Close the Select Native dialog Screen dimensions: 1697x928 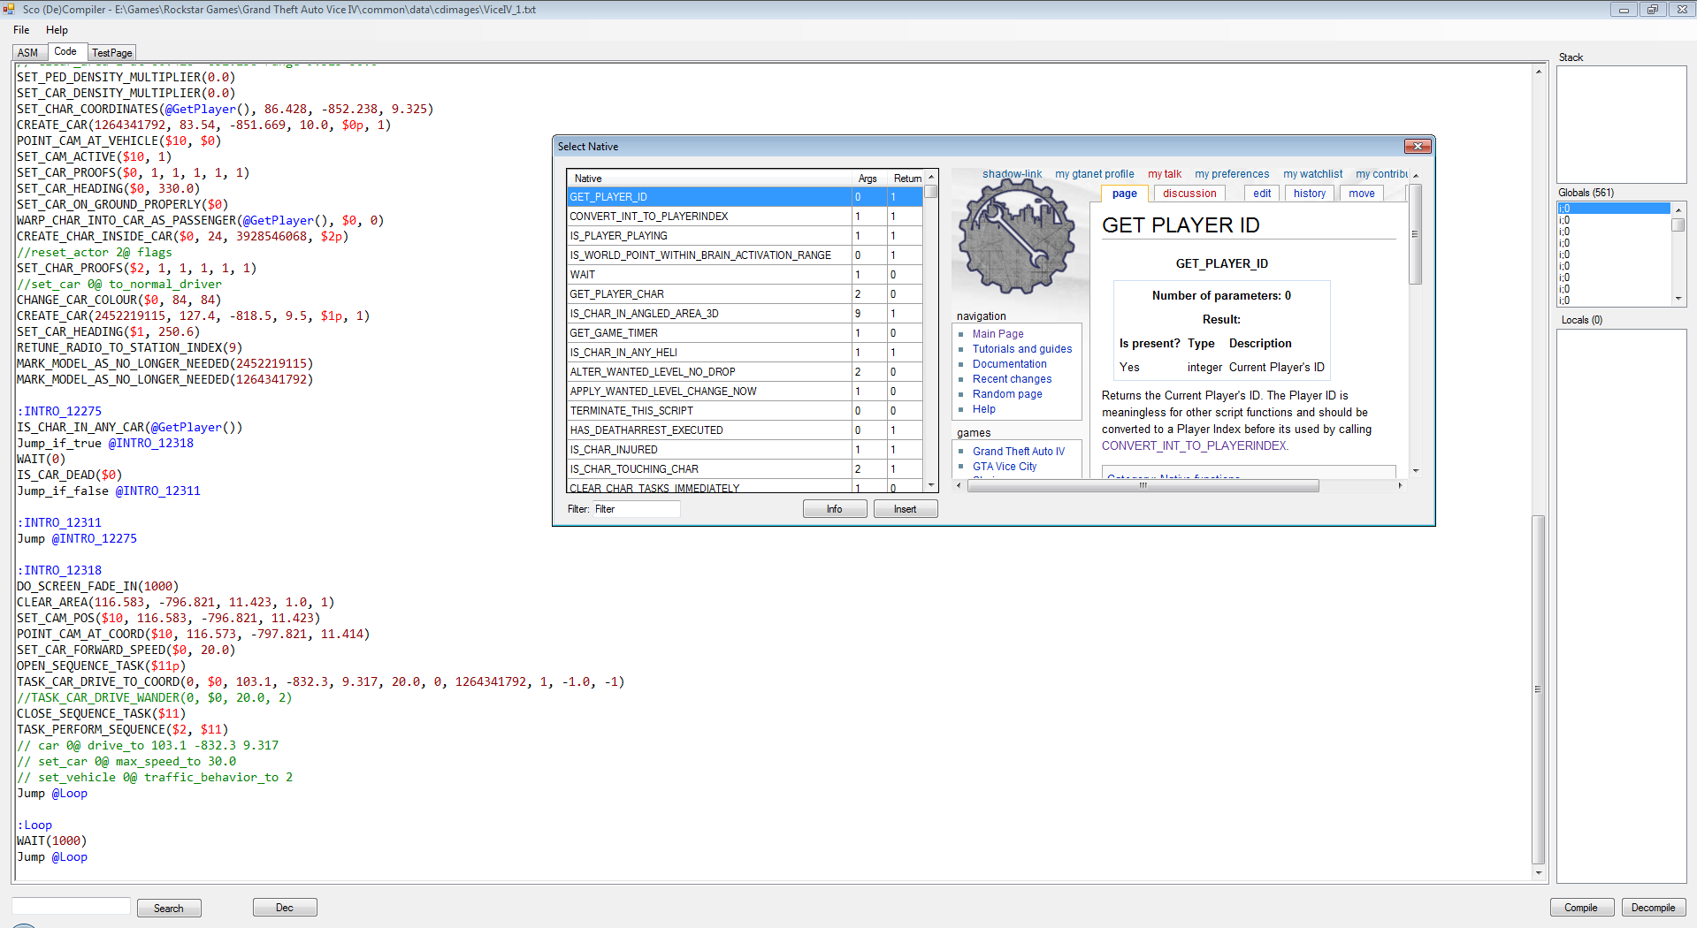click(1417, 147)
